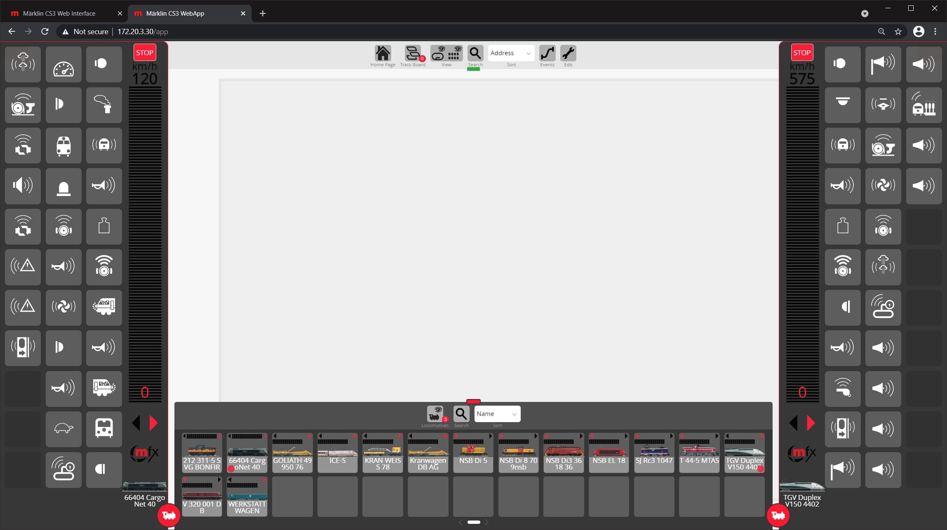Click the 66404 Cargo Net 40 label
This screenshot has height=530, width=947.
point(145,501)
